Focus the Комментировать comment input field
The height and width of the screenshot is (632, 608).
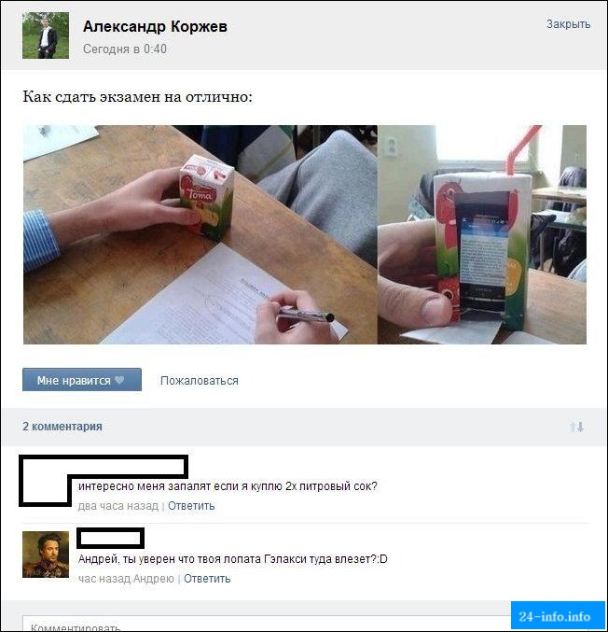pyautogui.click(x=267, y=624)
